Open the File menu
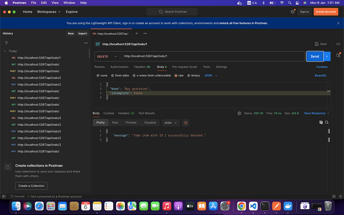Screen dimensions: 344x215 pyautogui.click(x=34, y=3)
